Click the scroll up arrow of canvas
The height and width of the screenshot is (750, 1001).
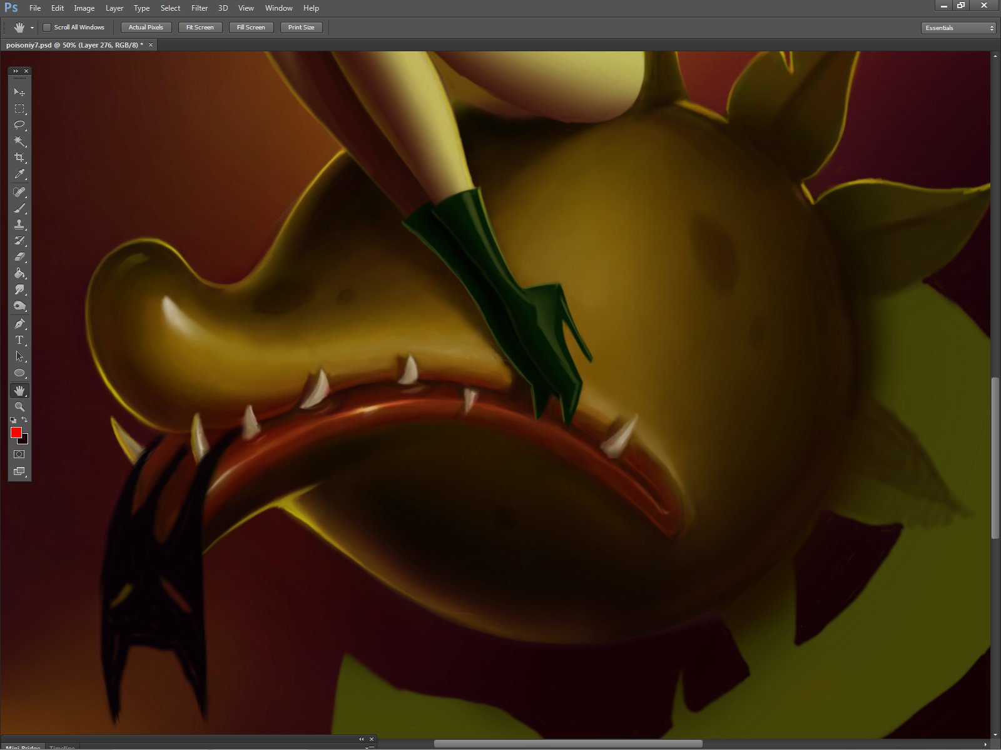coord(995,56)
